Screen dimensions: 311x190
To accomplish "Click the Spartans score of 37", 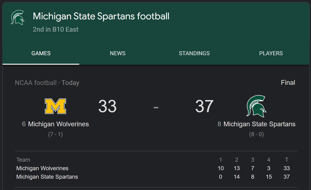I will [x=204, y=106].
